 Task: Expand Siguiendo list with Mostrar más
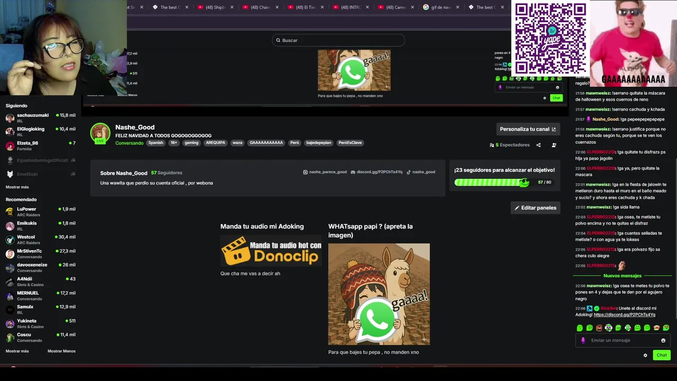(17, 187)
